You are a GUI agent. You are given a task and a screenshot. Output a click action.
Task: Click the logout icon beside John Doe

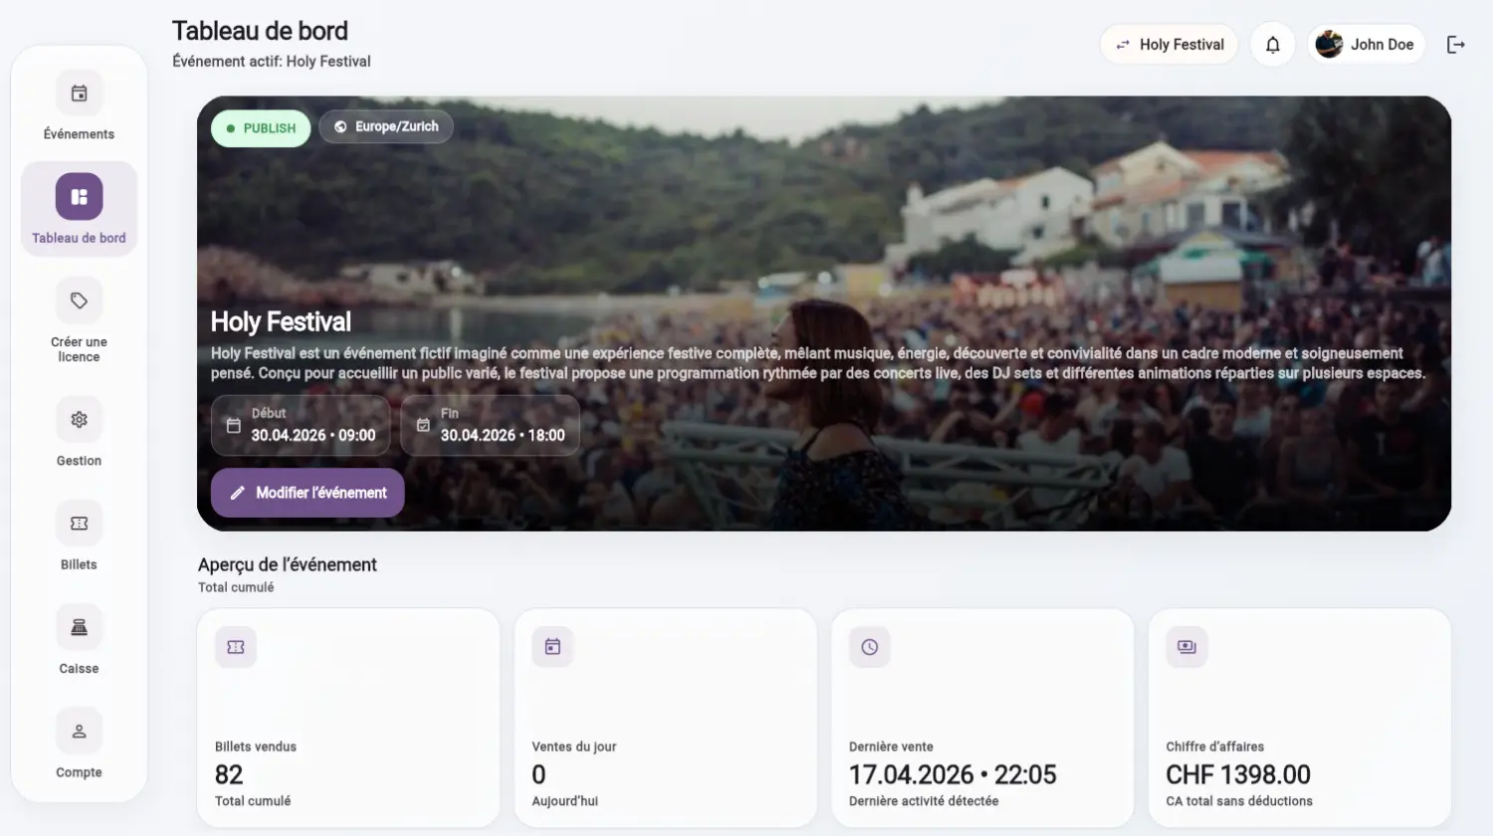point(1455,45)
